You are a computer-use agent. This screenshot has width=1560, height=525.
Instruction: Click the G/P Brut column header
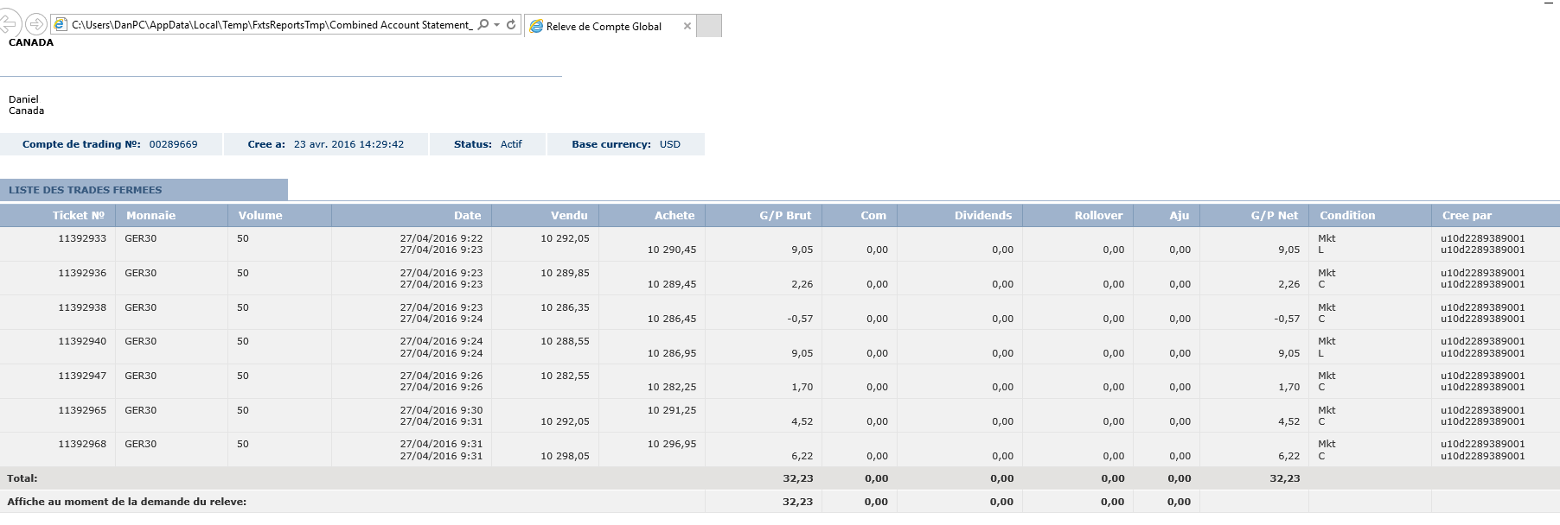point(785,216)
